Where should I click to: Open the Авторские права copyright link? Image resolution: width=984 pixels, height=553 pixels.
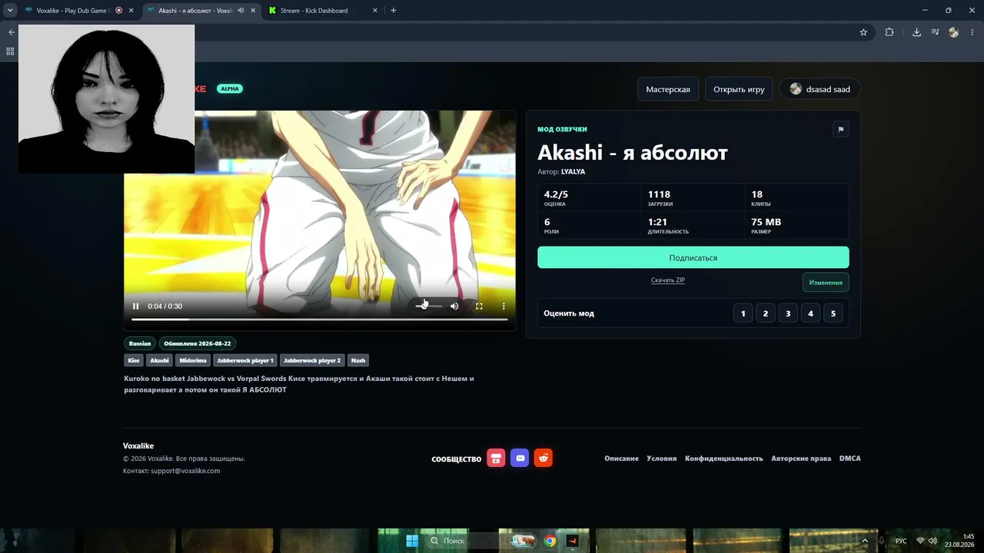coord(801,459)
